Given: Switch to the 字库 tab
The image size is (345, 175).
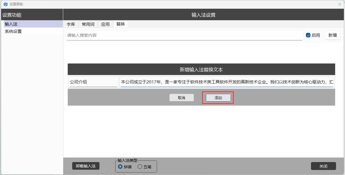Looking at the screenshot, I should (71, 24).
